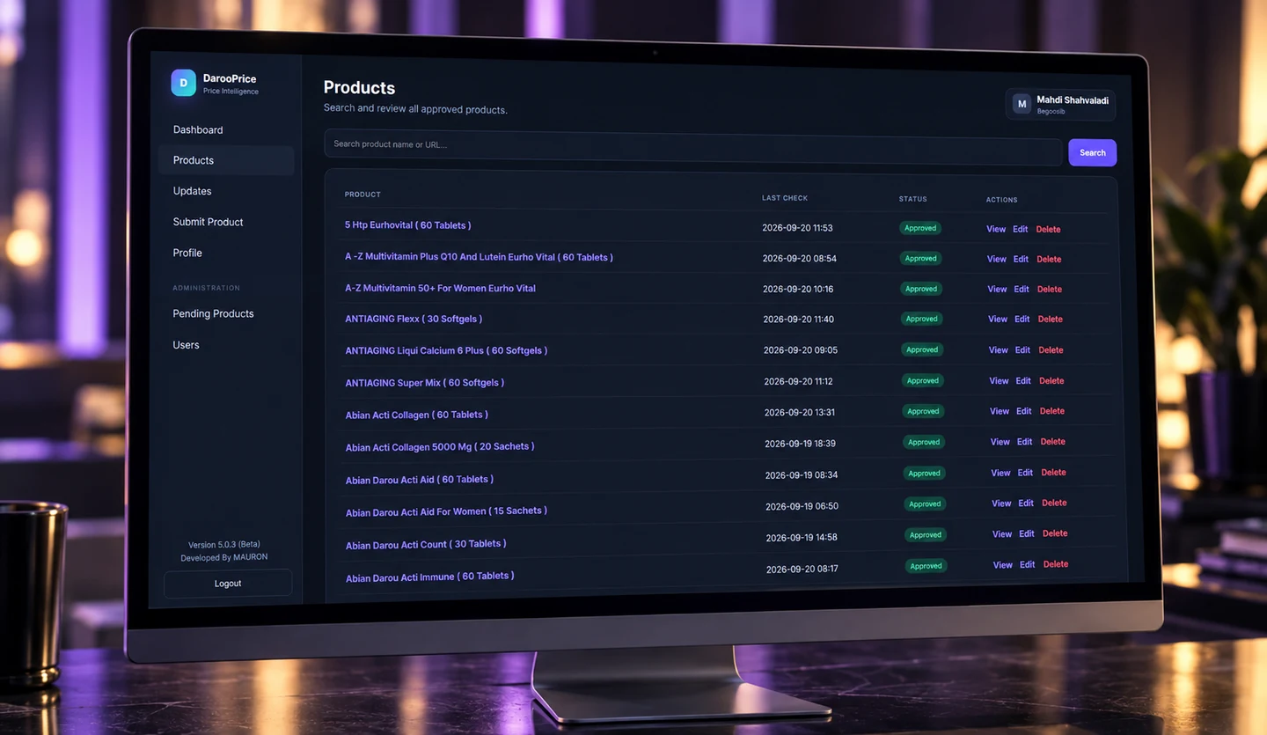The width and height of the screenshot is (1267, 735).
Task: View Abian Acti Collagen ( 60 Tablets )
Action: [1000, 411]
